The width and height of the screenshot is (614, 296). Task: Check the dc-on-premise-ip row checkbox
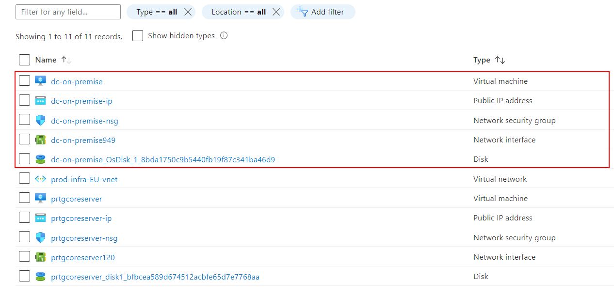coord(24,100)
